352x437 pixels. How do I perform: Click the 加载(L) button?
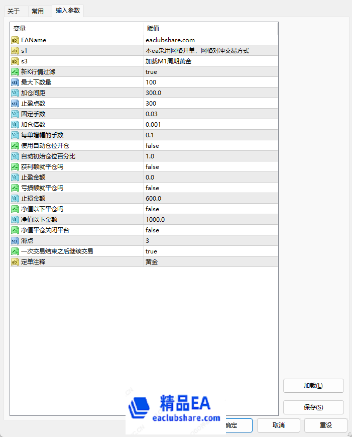coord(313,386)
